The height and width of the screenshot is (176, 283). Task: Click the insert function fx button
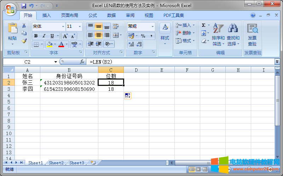[82, 62]
